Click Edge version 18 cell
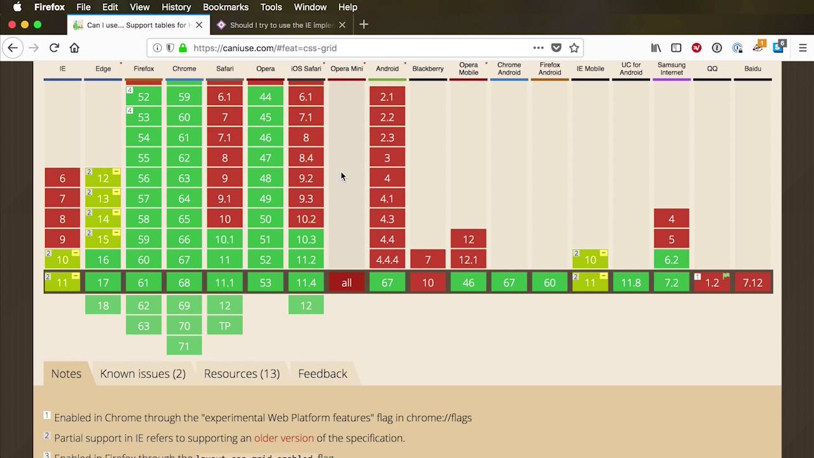This screenshot has height=458, width=814. click(103, 305)
